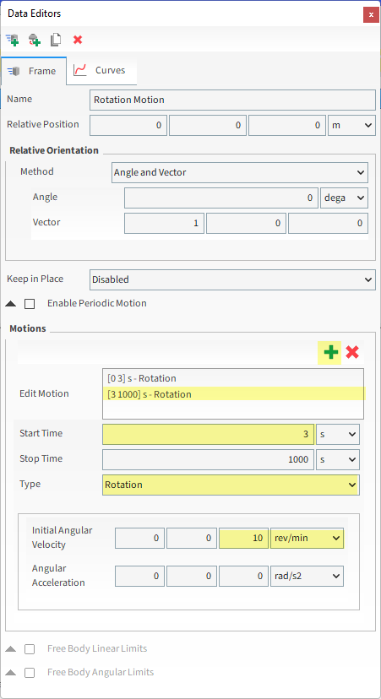Click the Frame tab icon
The height and width of the screenshot is (699, 381).
click(x=14, y=71)
